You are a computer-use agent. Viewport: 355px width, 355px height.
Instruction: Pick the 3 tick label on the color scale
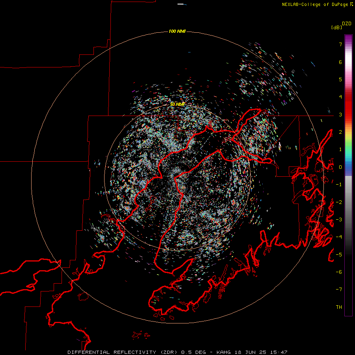[x=340, y=114]
